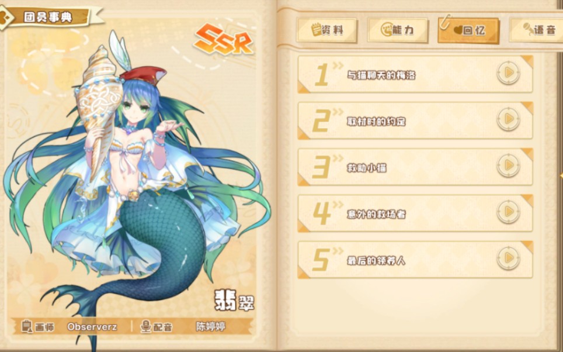The width and height of the screenshot is (563, 352).
Task: Click the 画师 artist icon
Action: tap(26, 326)
